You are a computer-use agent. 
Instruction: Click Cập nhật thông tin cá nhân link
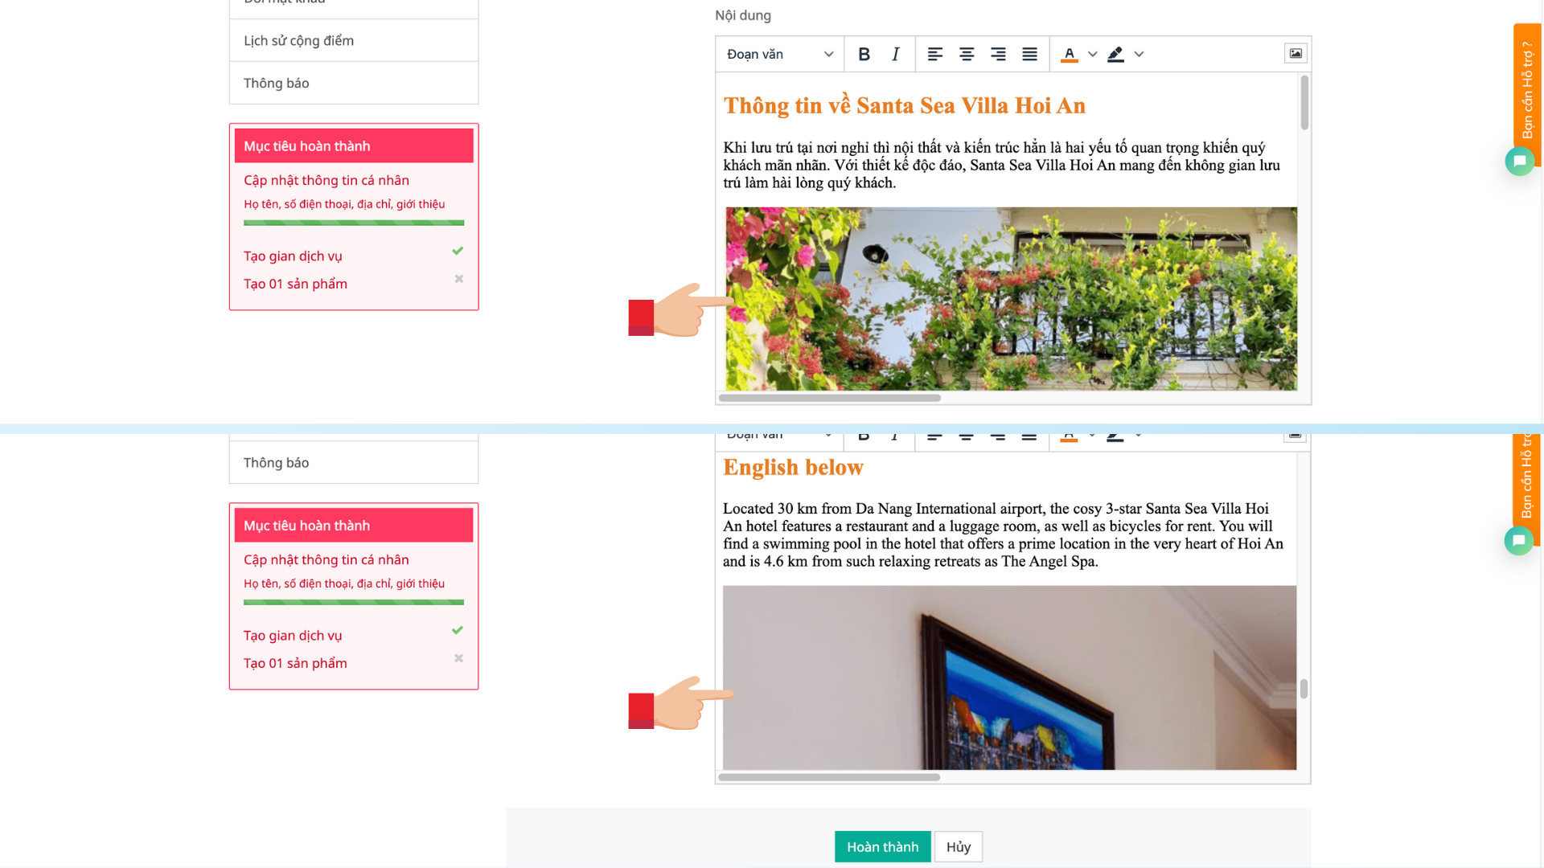[326, 180]
